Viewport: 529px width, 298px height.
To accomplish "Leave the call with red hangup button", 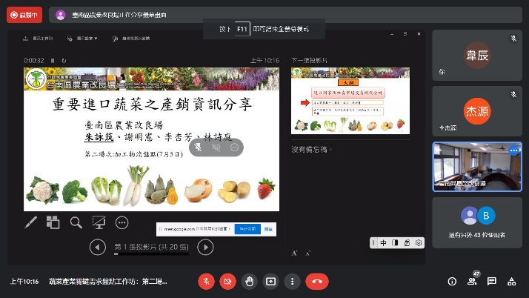I will (317, 282).
